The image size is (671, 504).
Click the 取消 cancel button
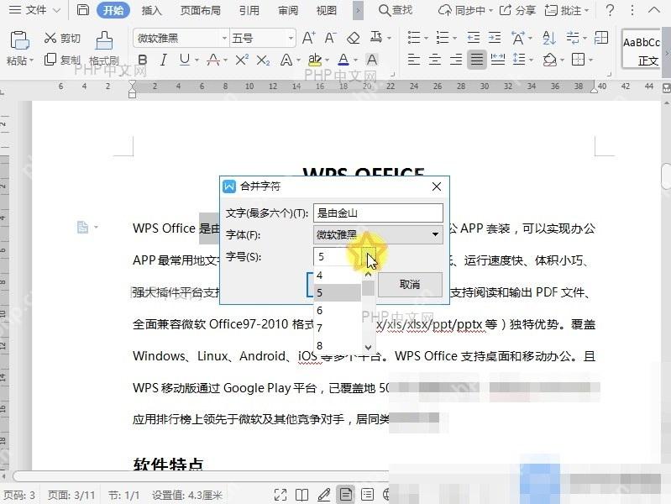pos(410,284)
